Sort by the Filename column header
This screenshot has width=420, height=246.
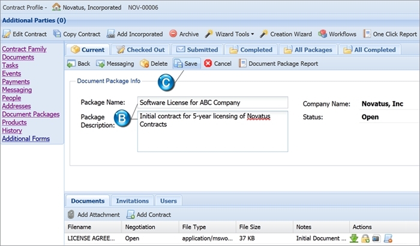click(93, 227)
